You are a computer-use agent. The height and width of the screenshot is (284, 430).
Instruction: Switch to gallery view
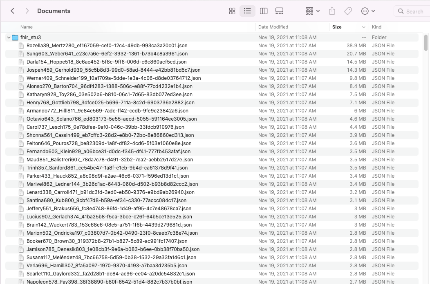tap(279, 11)
